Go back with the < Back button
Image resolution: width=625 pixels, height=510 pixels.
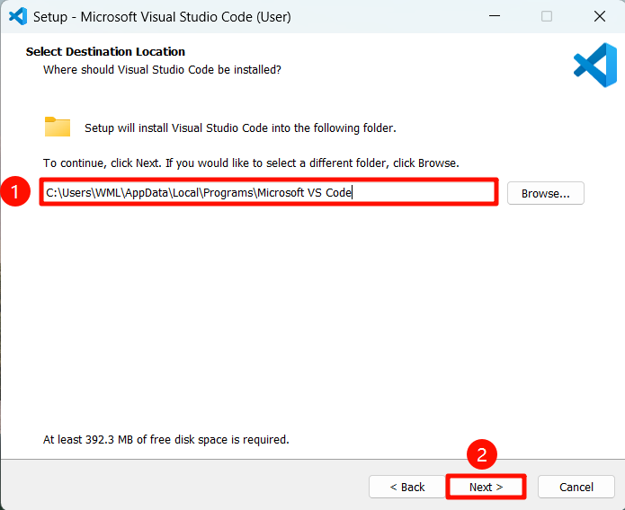point(407,487)
